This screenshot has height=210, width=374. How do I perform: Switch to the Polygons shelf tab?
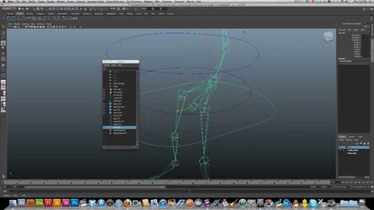(x=40, y=13)
